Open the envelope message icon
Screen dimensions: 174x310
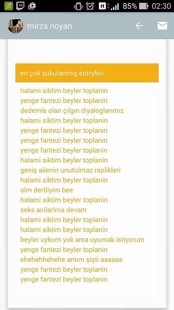click(162, 26)
